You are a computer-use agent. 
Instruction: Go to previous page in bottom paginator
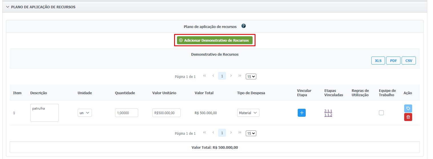pos(213,132)
